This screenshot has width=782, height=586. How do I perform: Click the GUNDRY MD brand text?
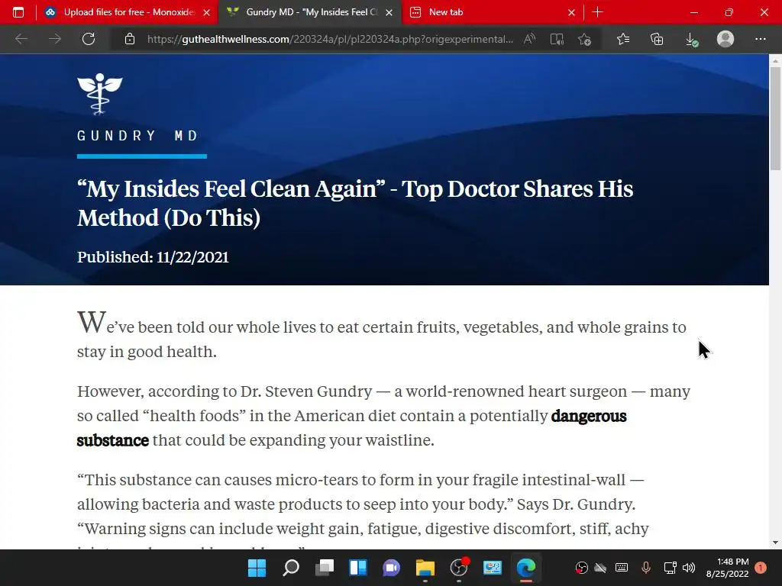click(137, 136)
